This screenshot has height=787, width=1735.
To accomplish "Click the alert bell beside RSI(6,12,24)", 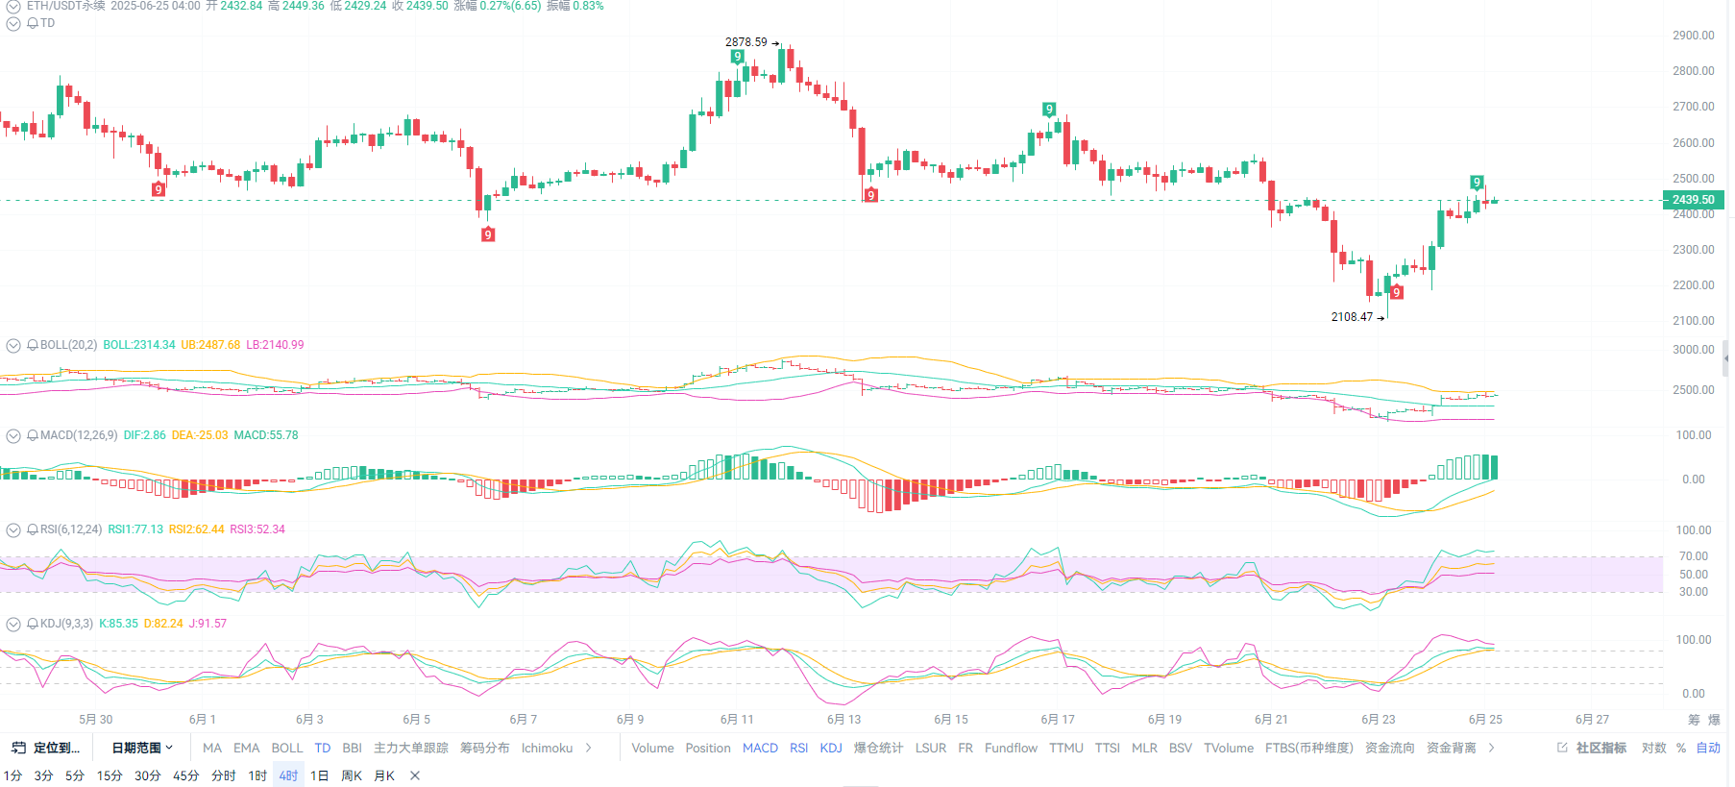I will pos(33,529).
